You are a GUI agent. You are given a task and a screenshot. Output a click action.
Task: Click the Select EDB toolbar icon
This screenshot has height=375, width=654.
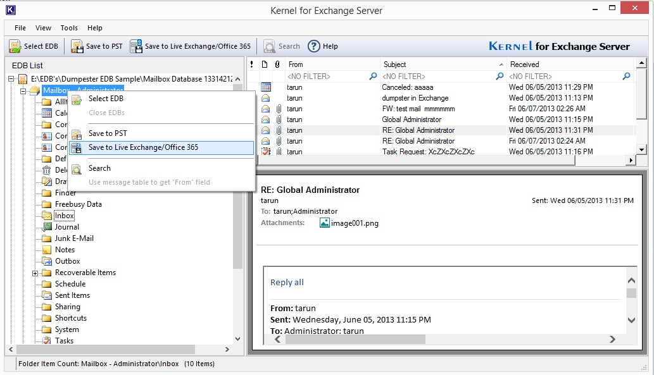pyautogui.click(x=15, y=46)
